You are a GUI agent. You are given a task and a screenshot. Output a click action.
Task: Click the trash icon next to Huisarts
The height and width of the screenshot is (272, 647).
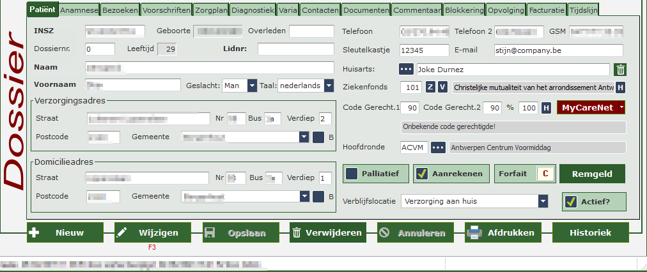(620, 70)
